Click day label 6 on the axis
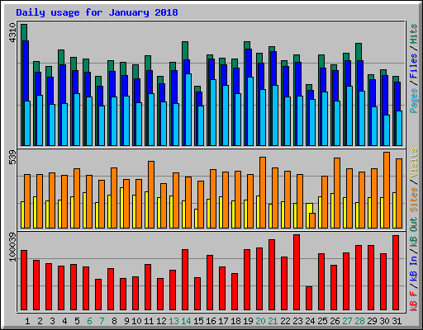 click(89, 321)
